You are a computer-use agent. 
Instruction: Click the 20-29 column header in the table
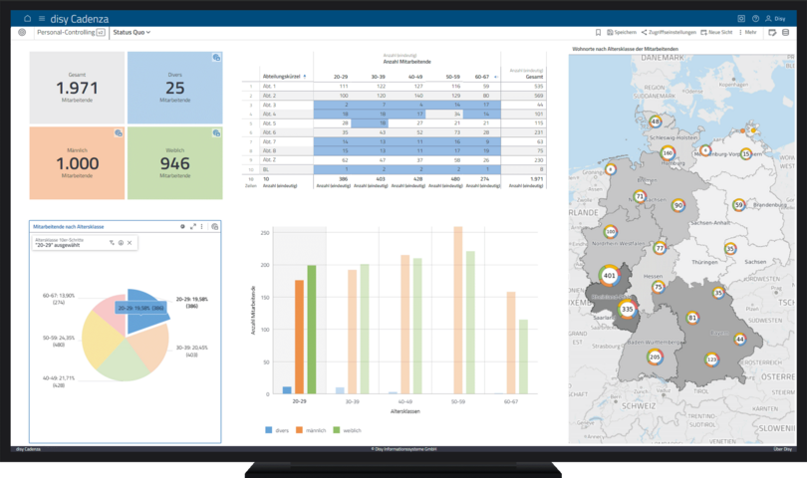pos(340,77)
